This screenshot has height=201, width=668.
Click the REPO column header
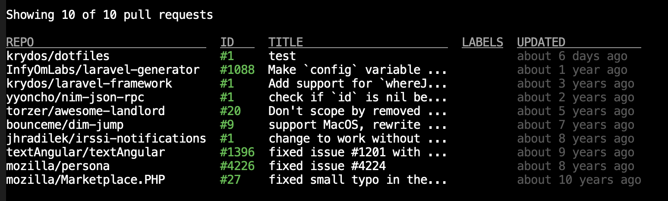(x=20, y=42)
